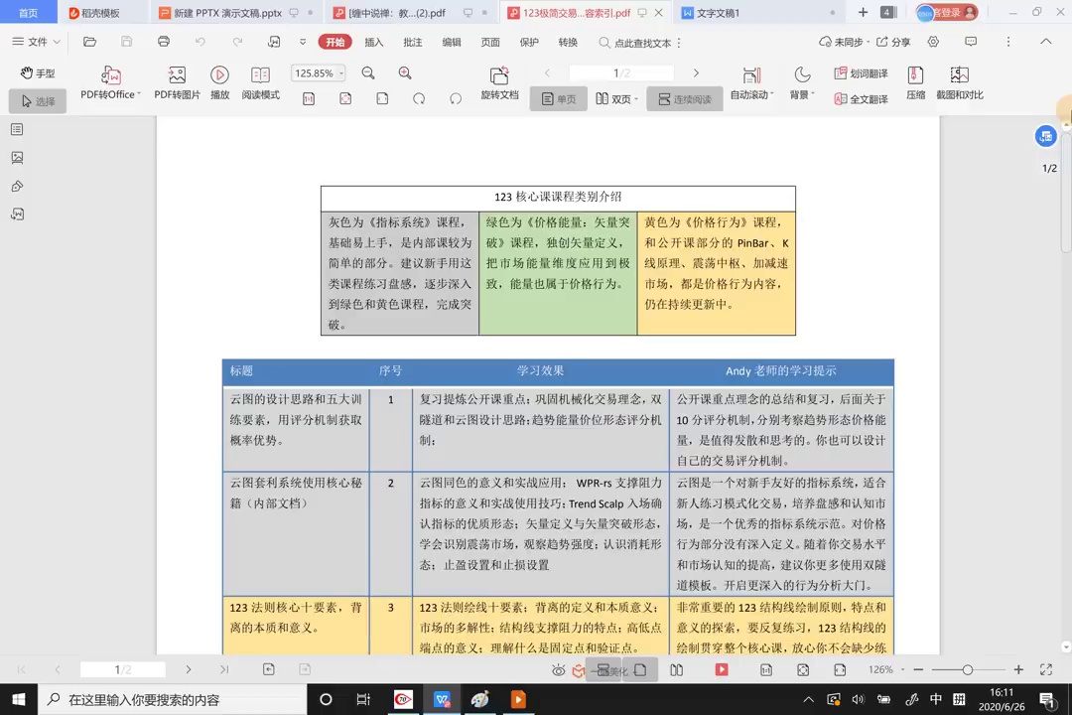Click the 旋转文档 rotate icon
This screenshot has width=1072, height=715.
pos(499,76)
